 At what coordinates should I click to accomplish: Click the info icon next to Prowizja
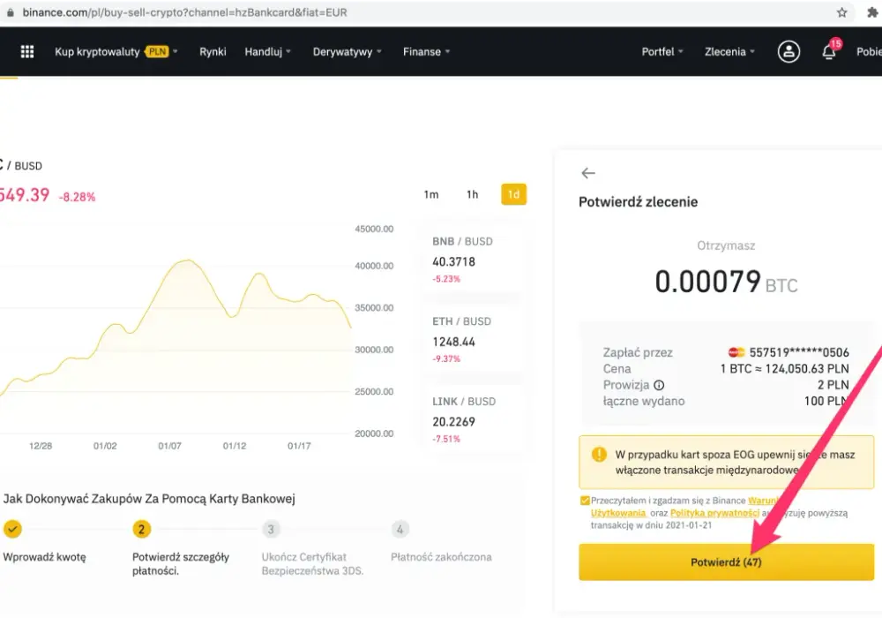tap(659, 385)
